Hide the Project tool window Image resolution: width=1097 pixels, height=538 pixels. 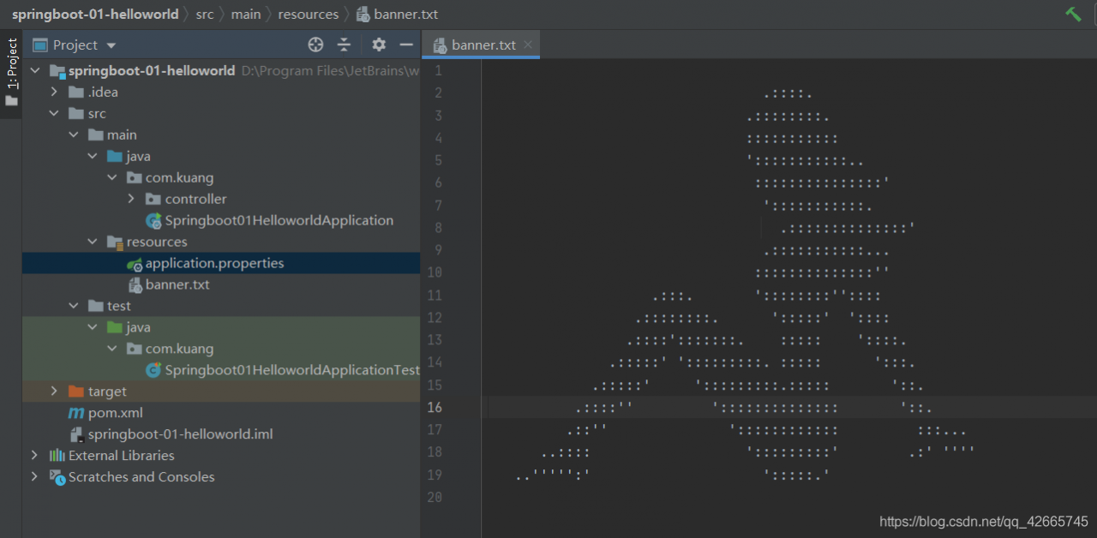pos(406,45)
